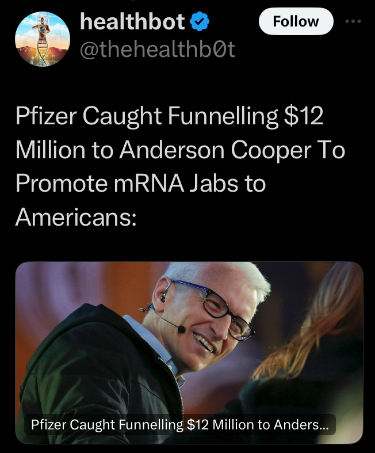Click the link card caption overlay text
The image size is (375, 453).
tap(179, 424)
